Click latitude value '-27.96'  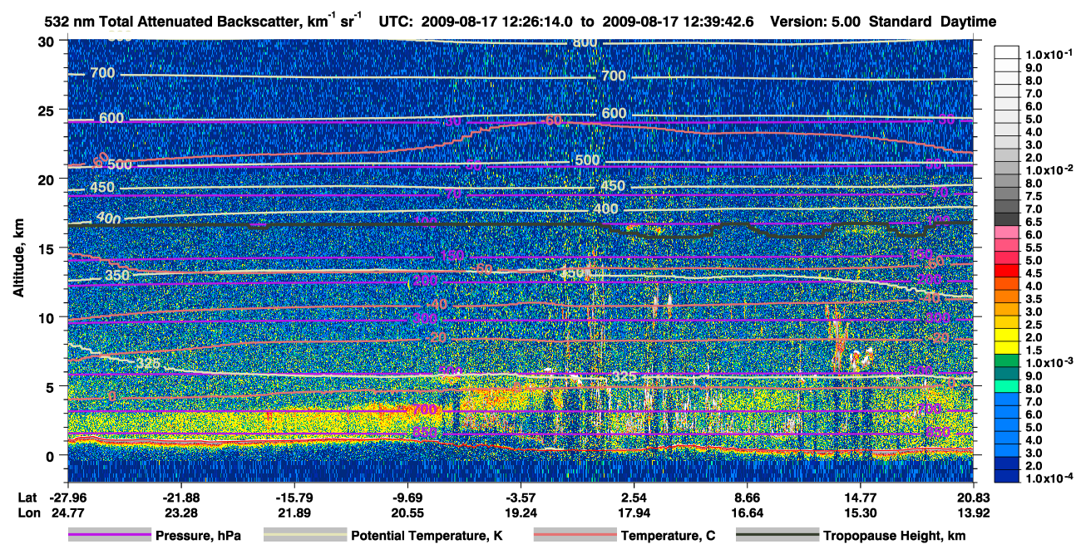(x=67, y=498)
